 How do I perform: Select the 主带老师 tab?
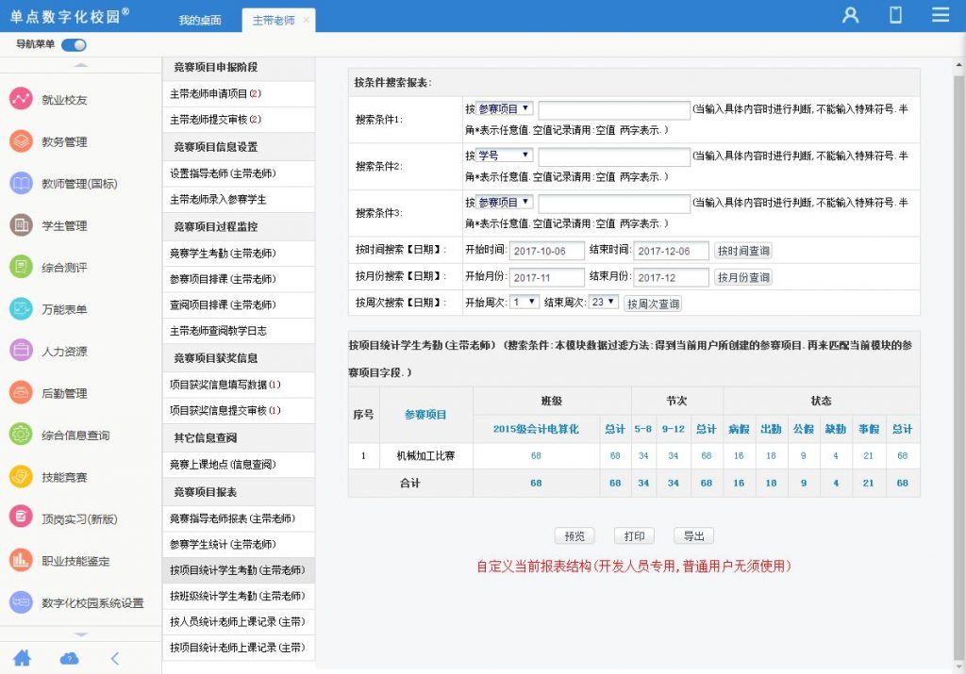(274, 21)
